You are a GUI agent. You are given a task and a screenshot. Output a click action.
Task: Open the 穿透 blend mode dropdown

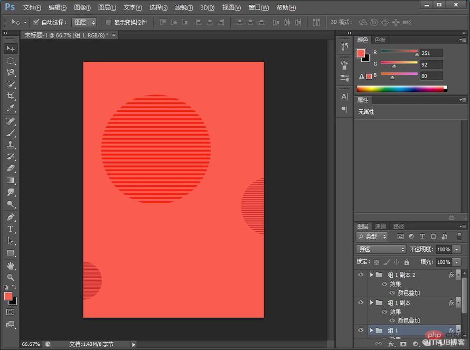tap(381, 249)
